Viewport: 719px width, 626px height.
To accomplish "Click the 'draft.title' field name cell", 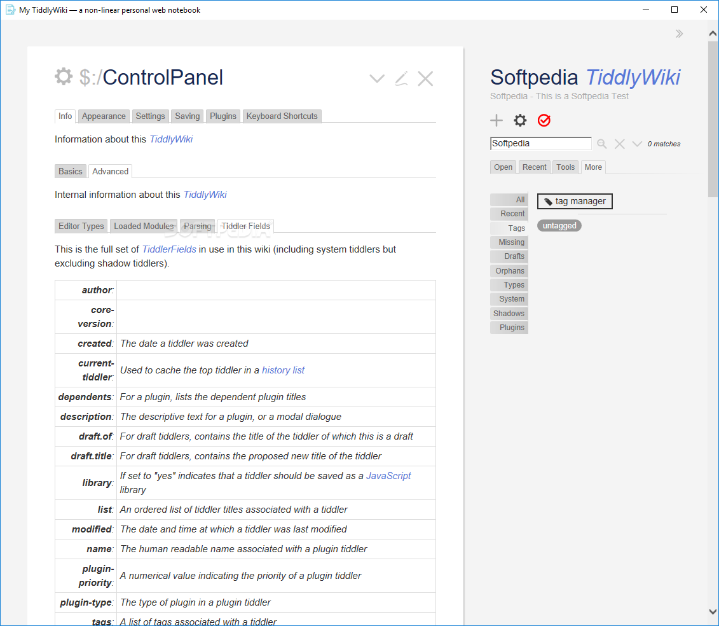I will click(x=86, y=456).
